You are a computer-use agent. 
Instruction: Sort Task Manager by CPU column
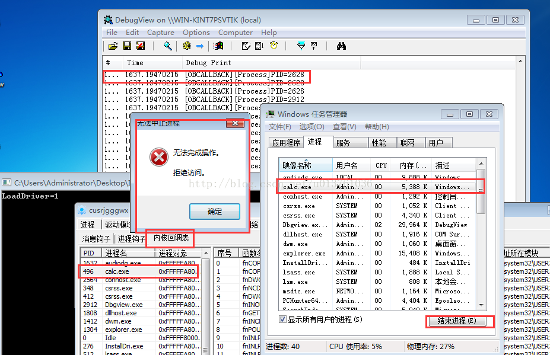pyautogui.click(x=381, y=165)
